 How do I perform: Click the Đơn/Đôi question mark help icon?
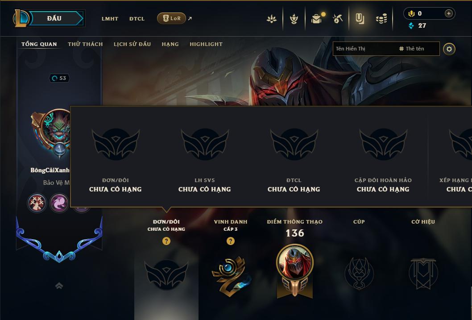click(166, 241)
